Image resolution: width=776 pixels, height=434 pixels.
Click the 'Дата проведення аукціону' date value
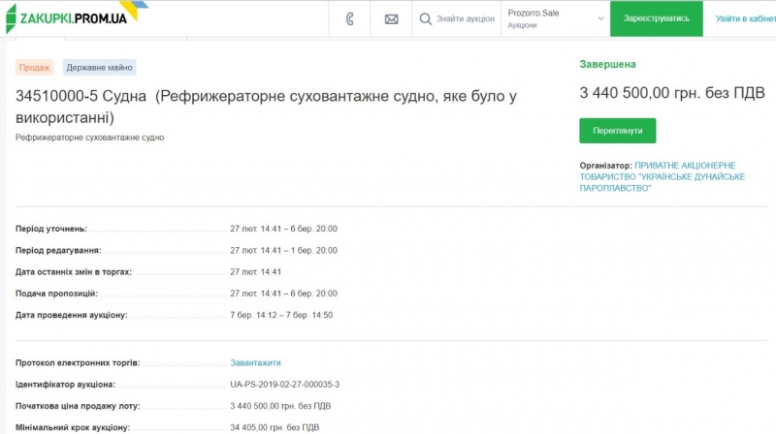point(280,315)
